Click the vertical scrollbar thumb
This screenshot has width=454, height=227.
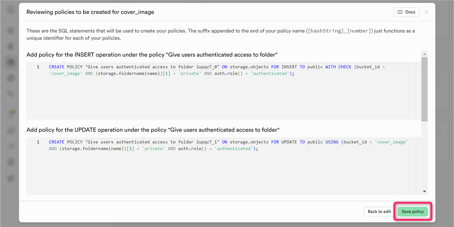(424, 89)
